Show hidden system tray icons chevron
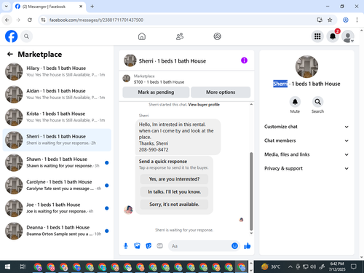The width and height of the screenshot is (364, 273). (x=290, y=267)
